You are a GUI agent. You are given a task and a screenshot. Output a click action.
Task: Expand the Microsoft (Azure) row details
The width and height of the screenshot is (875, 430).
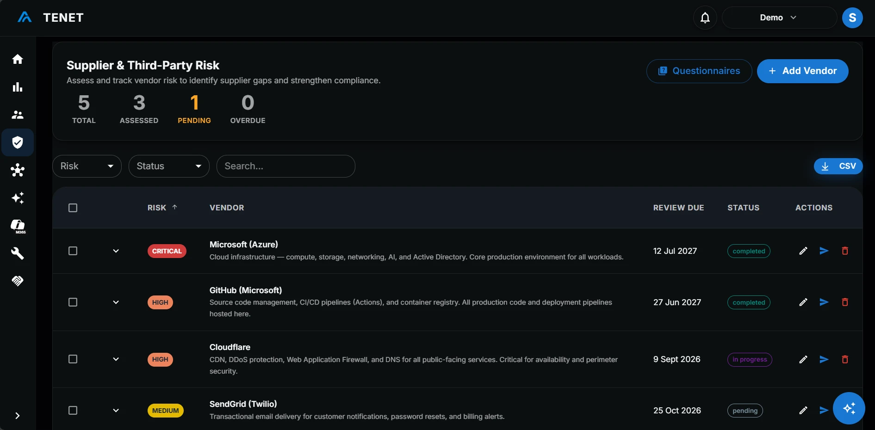[x=116, y=251]
